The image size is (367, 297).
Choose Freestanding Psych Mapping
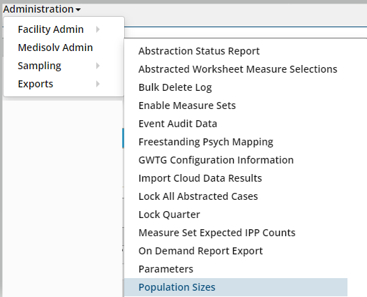pyautogui.click(x=206, y=142)
